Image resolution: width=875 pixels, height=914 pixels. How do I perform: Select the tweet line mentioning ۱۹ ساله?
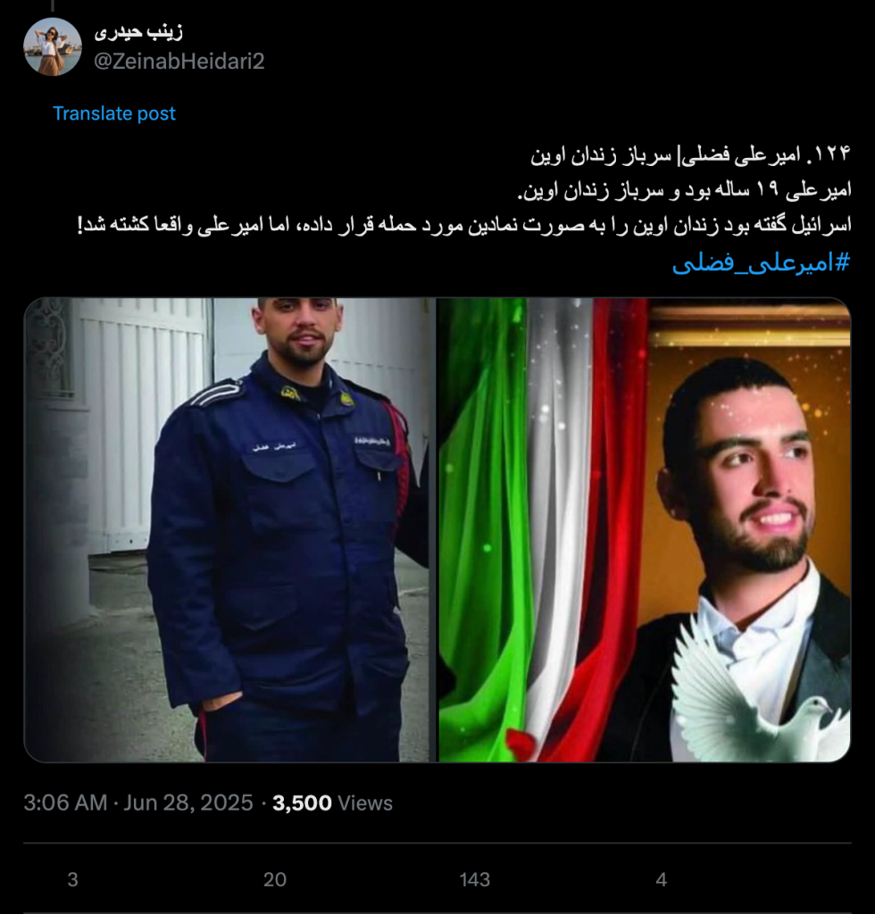click(x=685, y=189)
